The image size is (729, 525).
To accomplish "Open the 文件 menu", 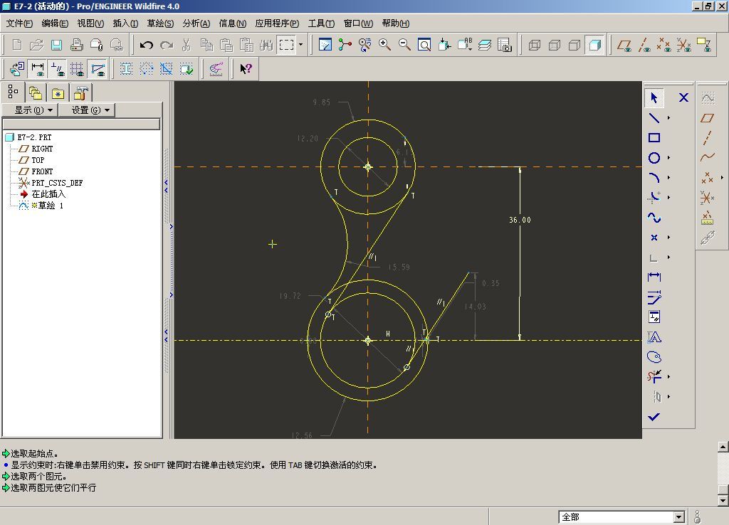I will pyautogui.click(x=19, y=23).
